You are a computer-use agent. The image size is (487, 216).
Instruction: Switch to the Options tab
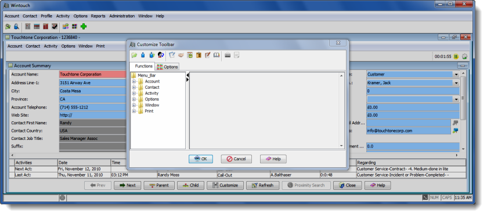[x=167, y=67]
